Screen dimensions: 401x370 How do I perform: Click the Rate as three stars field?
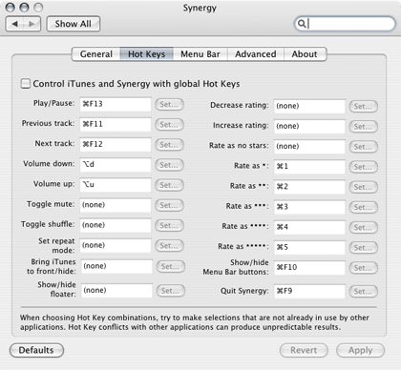(309, 207)
